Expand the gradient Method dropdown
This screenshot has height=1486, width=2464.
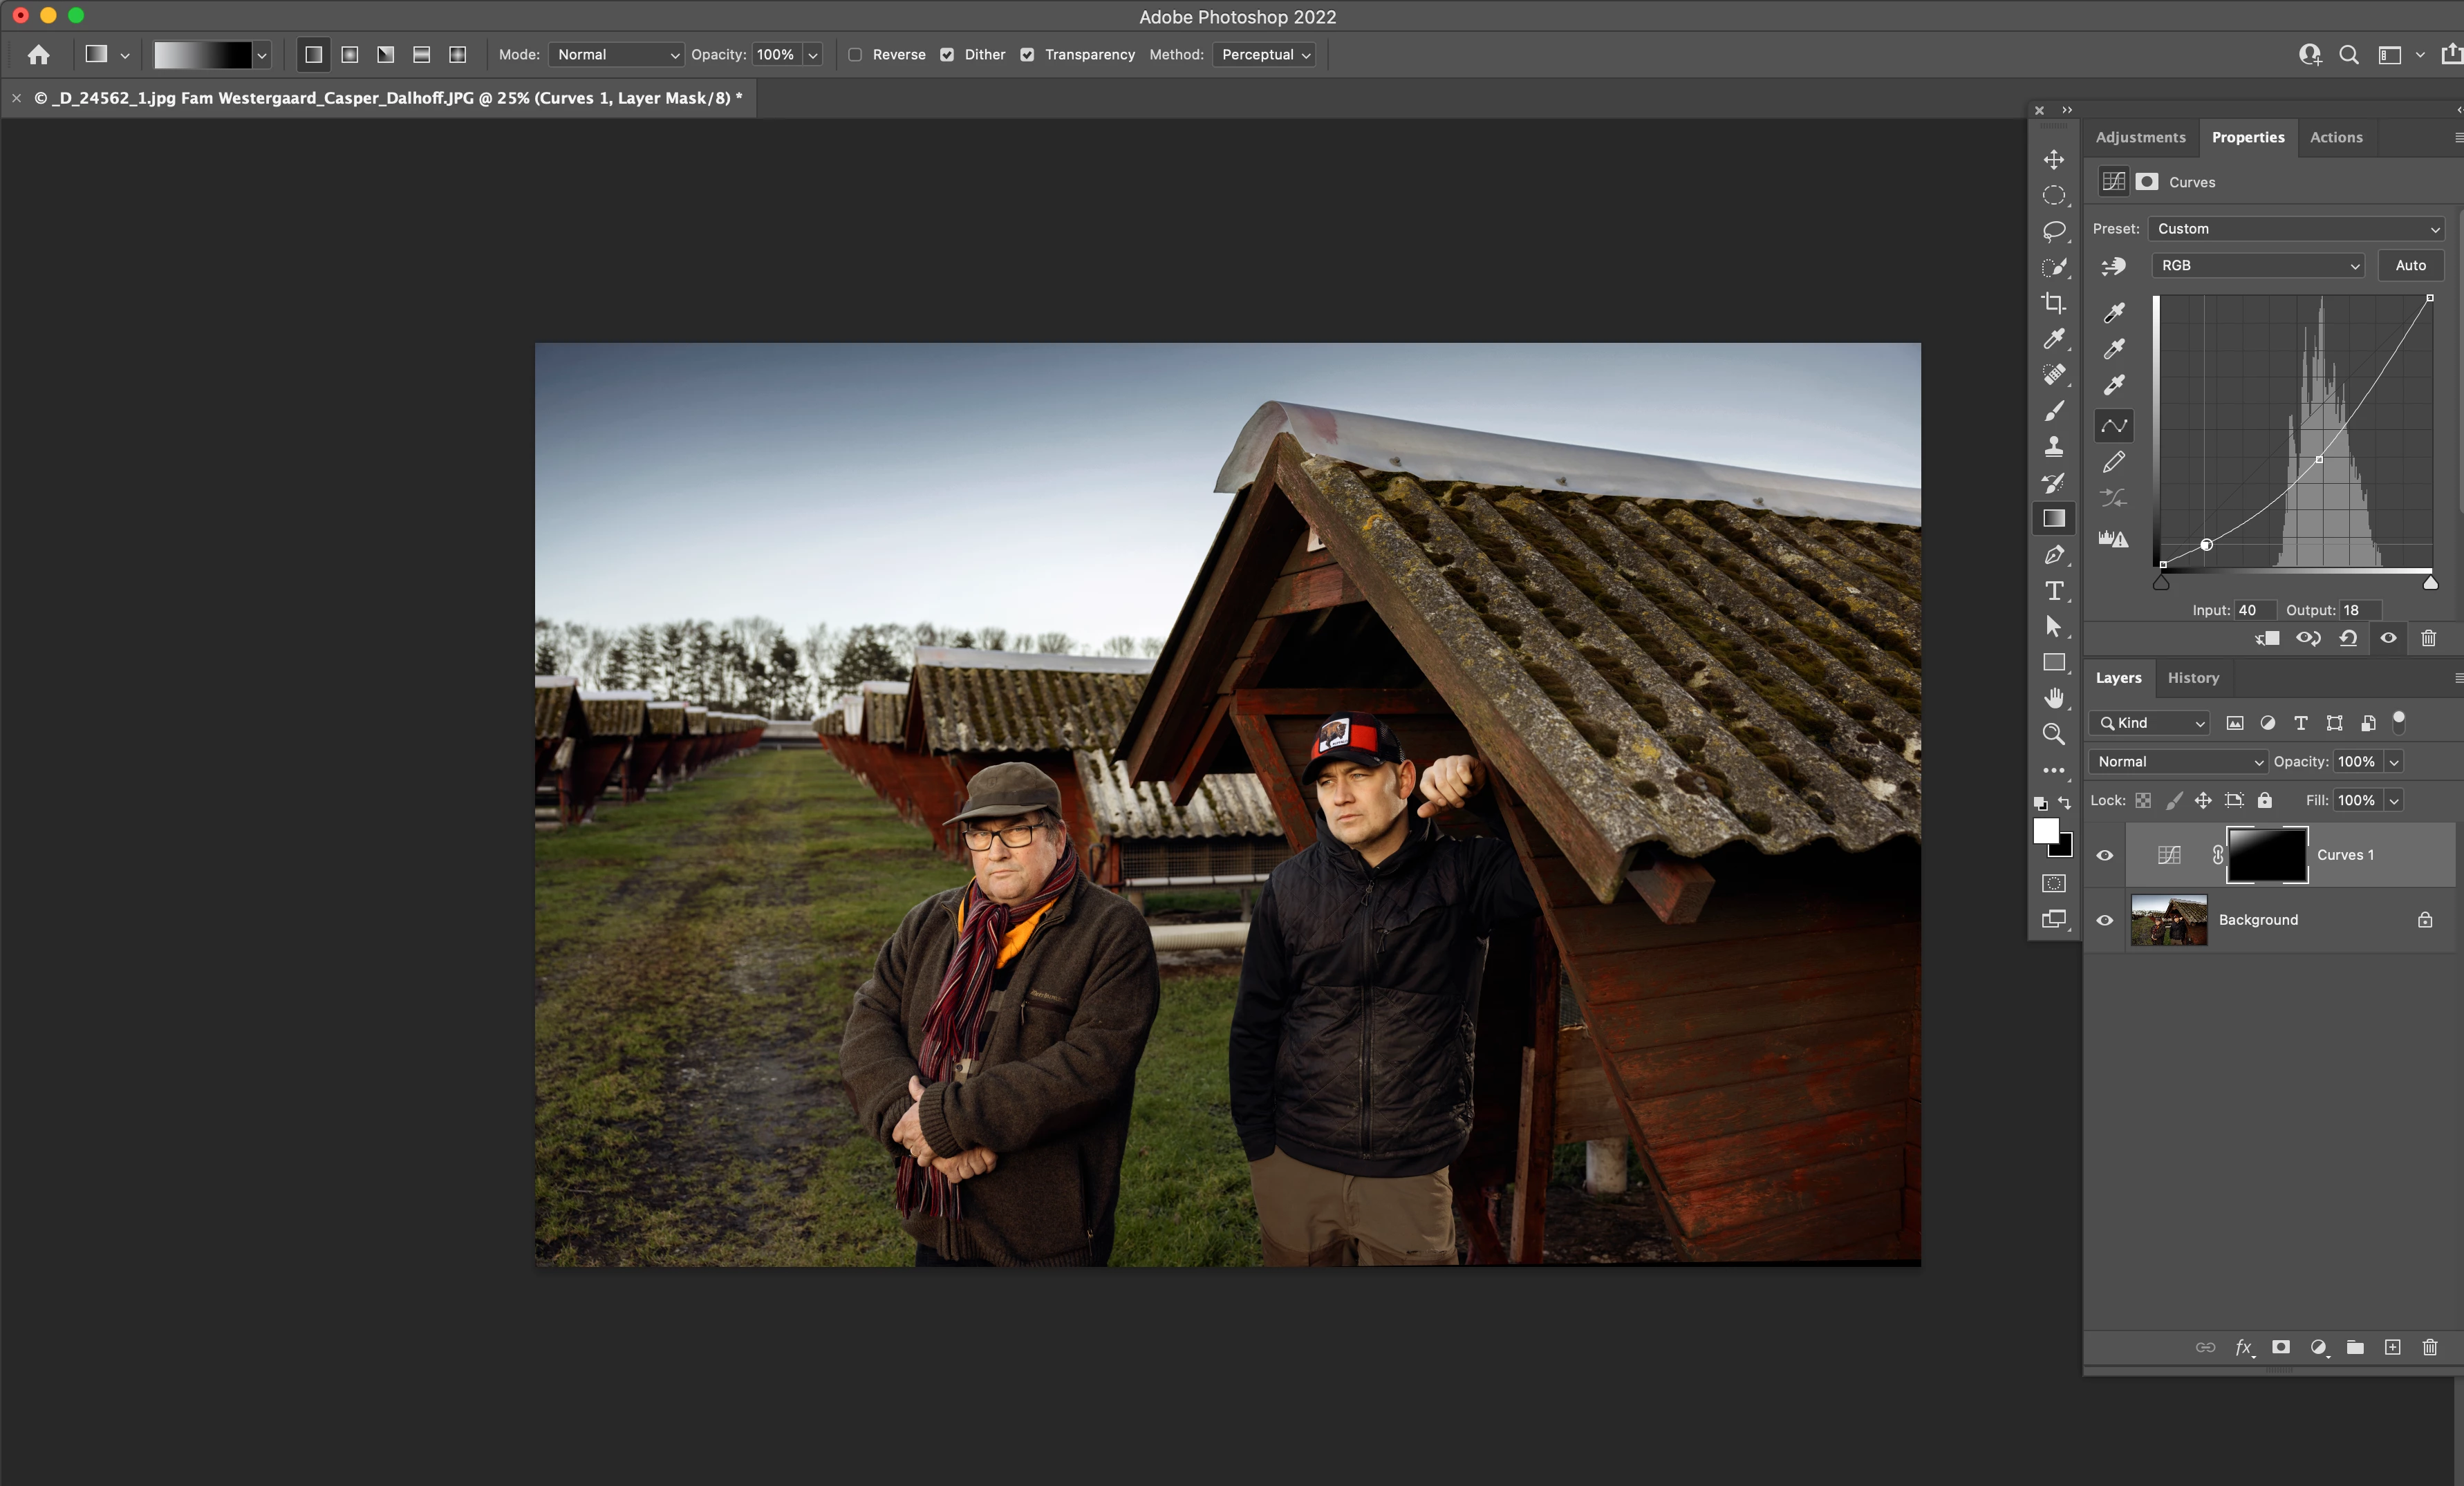[x=1264, y=55]
